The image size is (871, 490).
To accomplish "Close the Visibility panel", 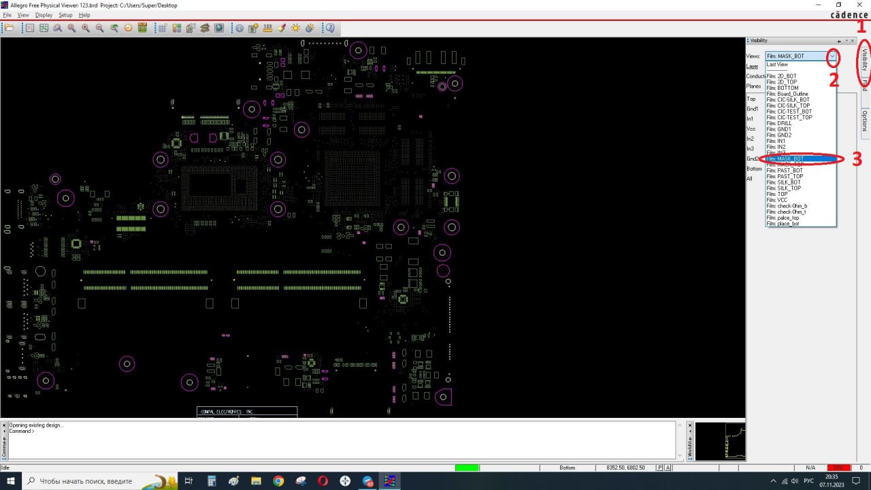I will 853,41.
